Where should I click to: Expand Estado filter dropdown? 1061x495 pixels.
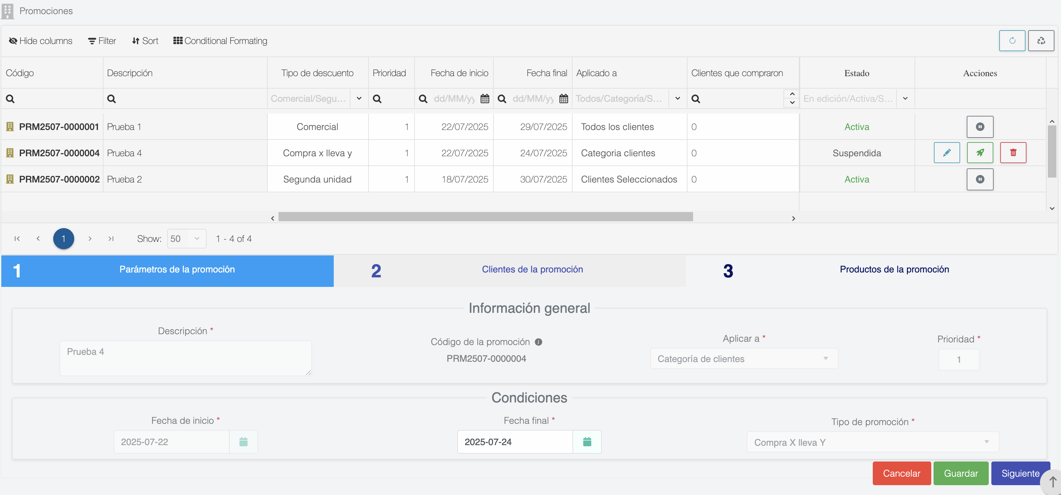[905, 98]
